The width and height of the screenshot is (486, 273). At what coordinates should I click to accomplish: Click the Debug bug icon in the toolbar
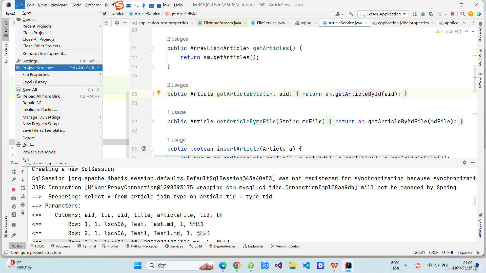[422, 14]
